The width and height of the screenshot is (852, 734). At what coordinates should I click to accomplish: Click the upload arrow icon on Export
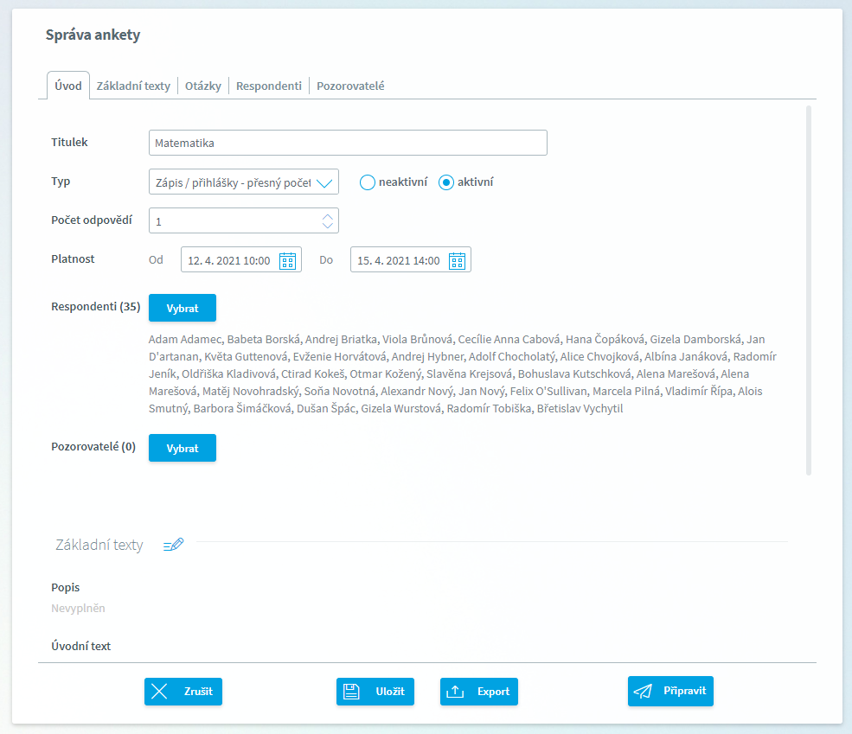(455, 691)
